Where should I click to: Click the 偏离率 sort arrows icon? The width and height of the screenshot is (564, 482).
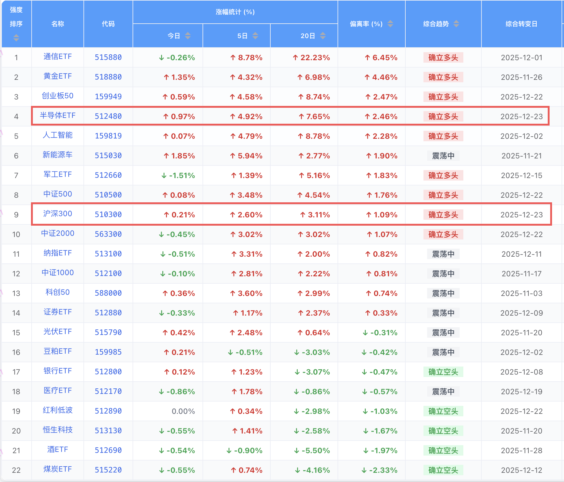pos(390,24)
